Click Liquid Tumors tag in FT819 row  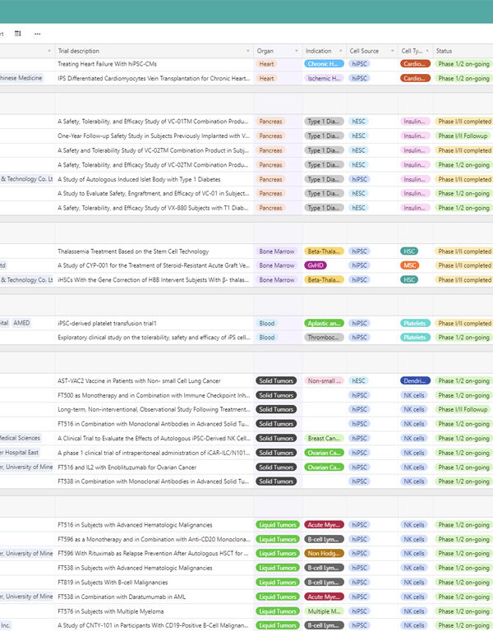(x=278, y=583)
